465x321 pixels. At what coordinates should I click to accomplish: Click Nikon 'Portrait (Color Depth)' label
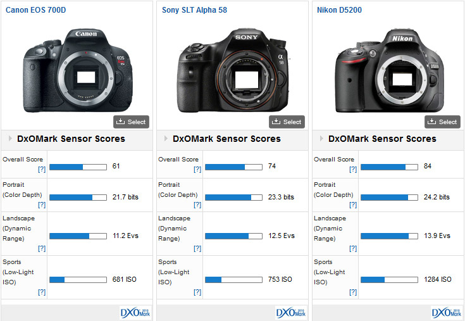click(333, 190)
